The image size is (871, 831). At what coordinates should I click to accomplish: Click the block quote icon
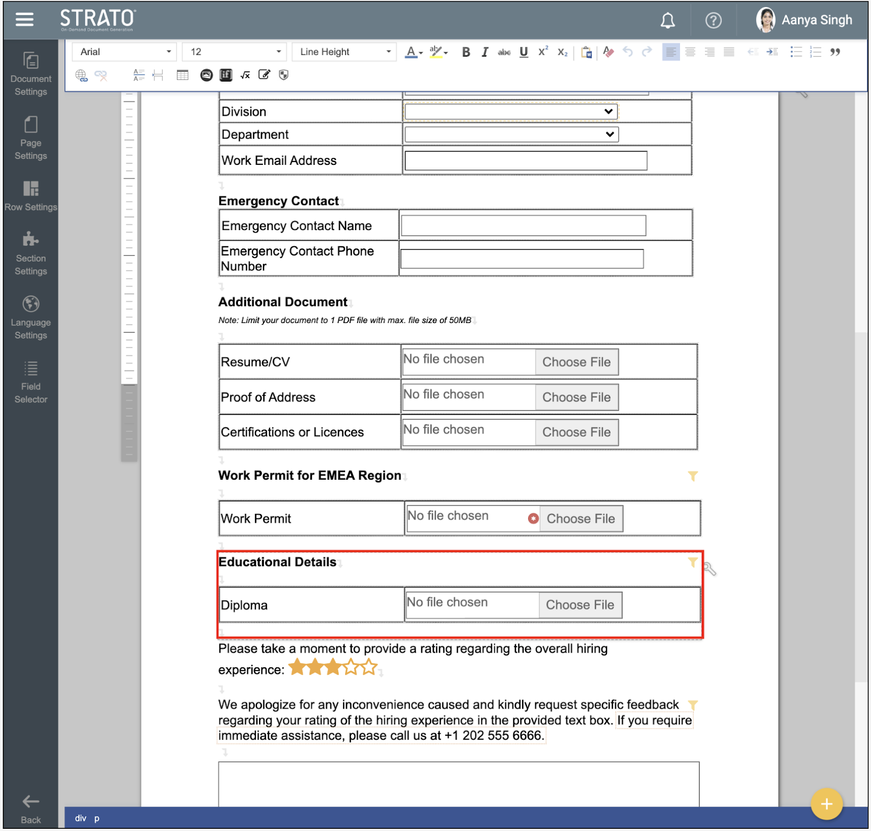(x=835, y=52)
